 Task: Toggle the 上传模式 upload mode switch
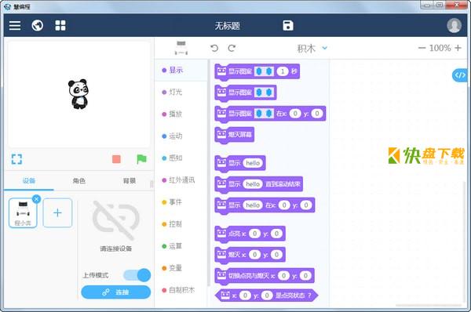tap(137, 275)
